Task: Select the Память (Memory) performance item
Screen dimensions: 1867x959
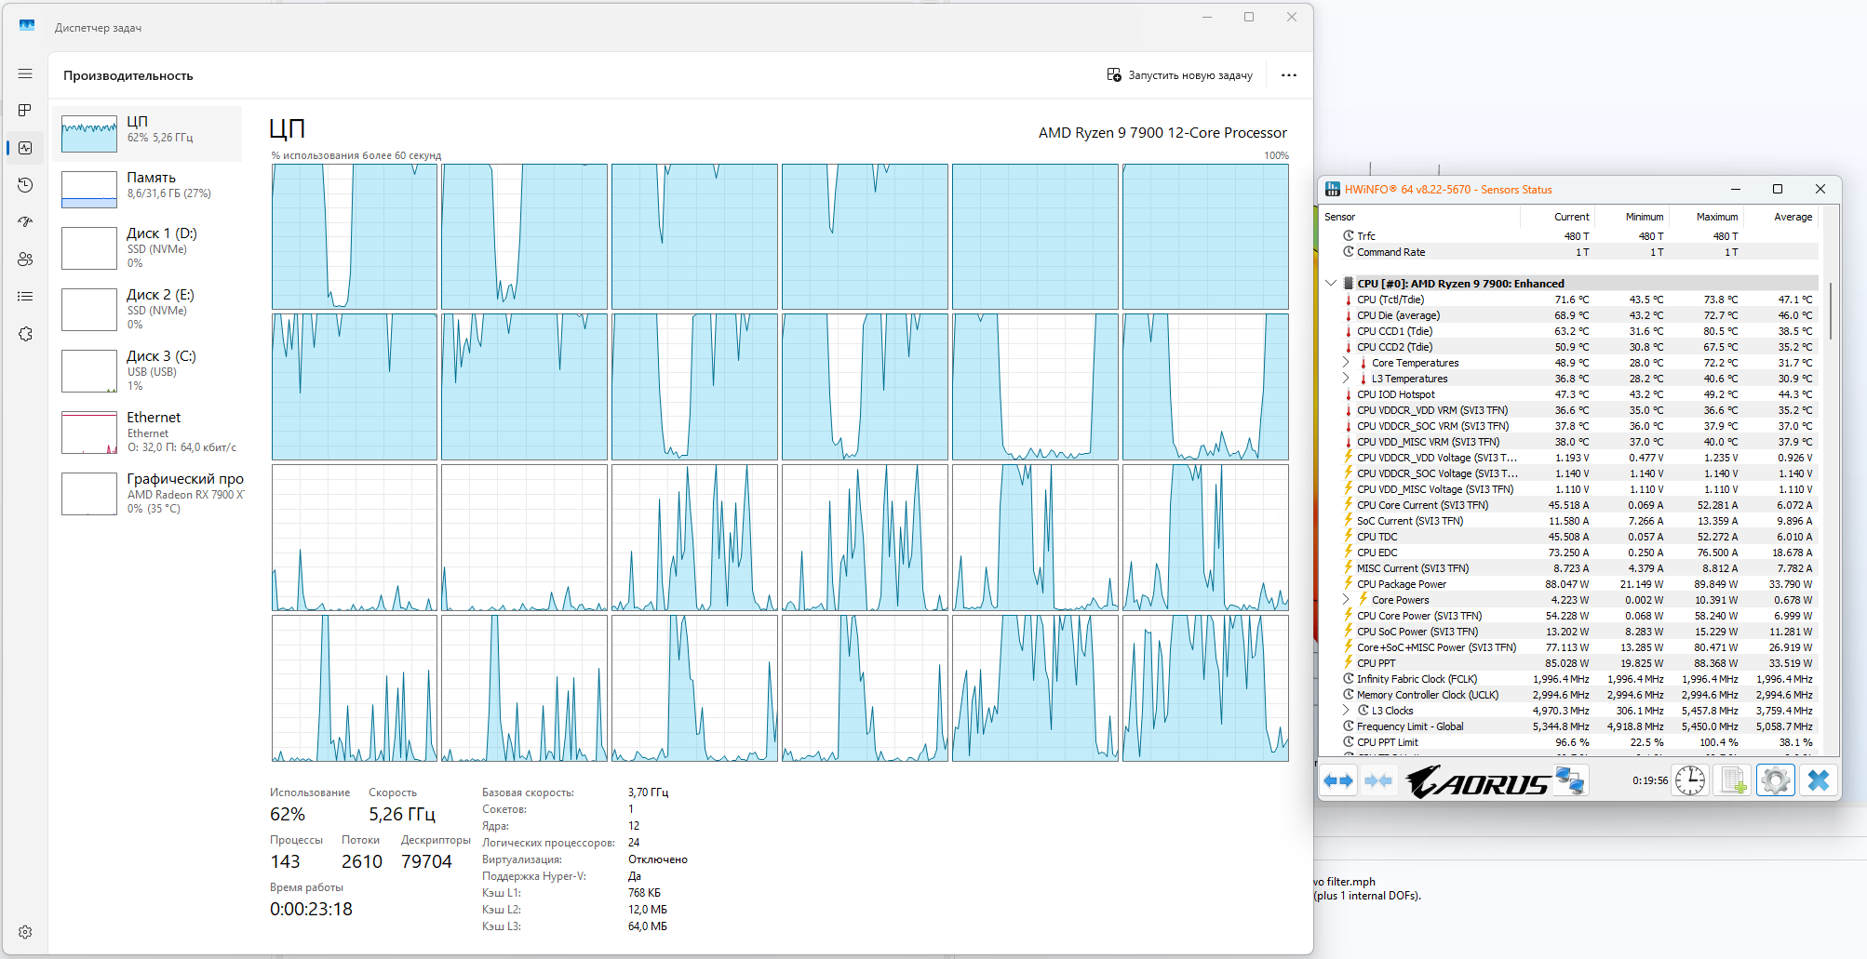Action: [149, 190]
